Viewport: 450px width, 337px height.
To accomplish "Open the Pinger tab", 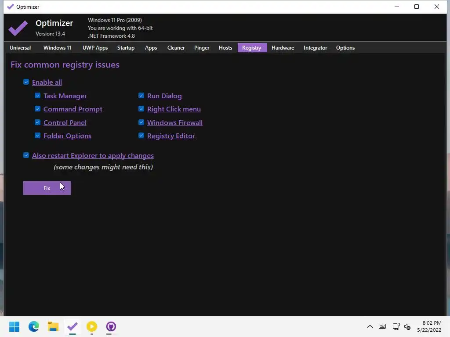I will click(x=202, y=48).
